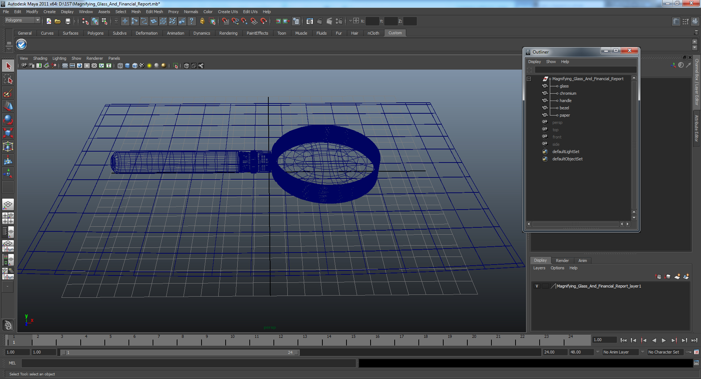Step to previous keyframe

pyautogui.click(x=644, y=340)
